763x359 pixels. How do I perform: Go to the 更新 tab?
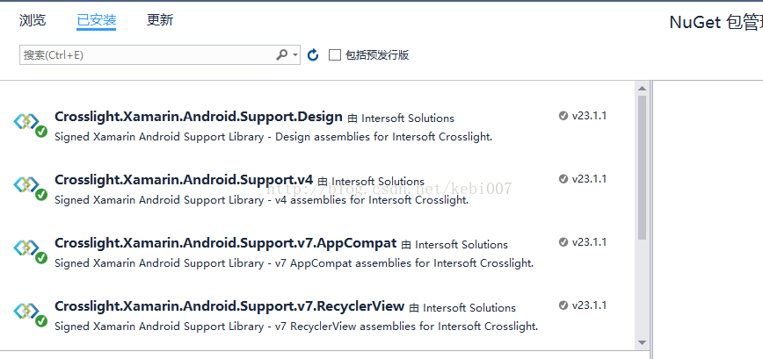coord(160,20)
